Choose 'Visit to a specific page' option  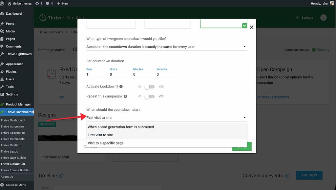106,143
